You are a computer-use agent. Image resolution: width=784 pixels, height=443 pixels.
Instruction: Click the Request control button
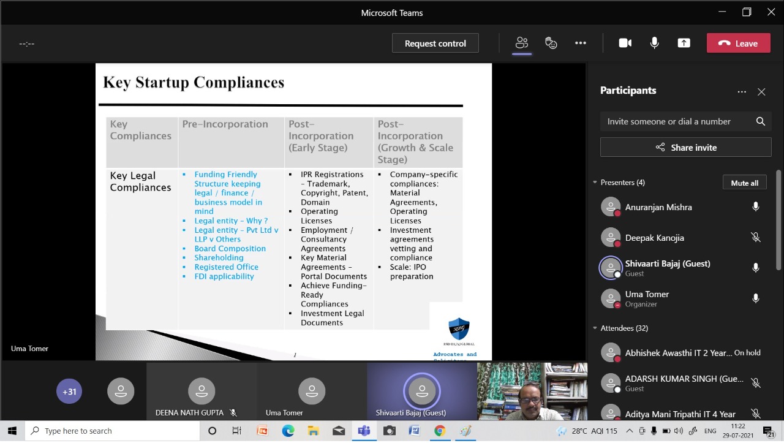(x=435, y=43)
